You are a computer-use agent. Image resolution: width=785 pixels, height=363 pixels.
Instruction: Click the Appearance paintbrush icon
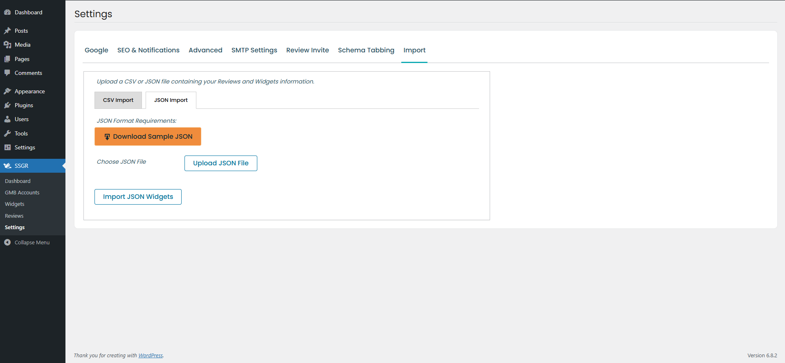(7, 91)
